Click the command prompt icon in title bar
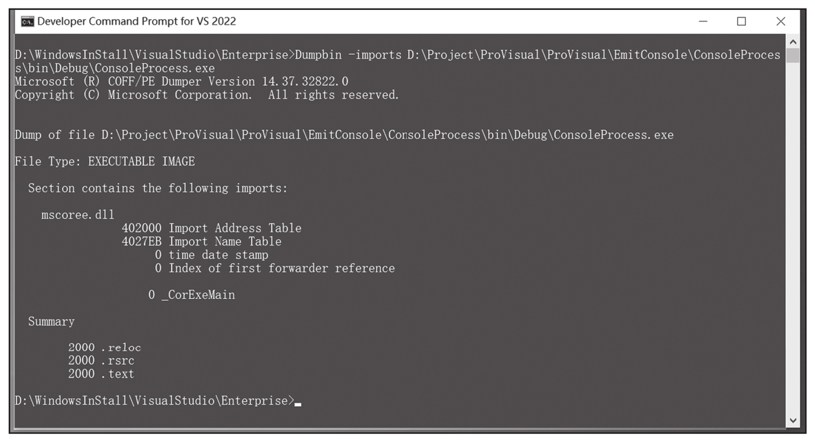The image size is (815, 442). [x=27, y=21]
